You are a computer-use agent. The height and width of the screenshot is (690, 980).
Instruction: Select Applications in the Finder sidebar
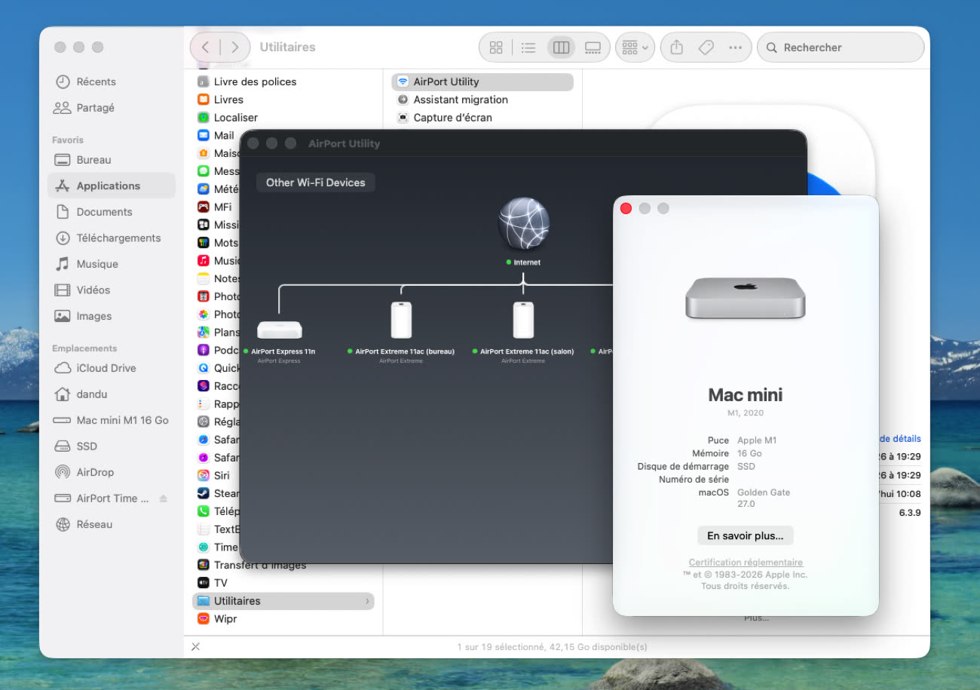(x=112, y=186)
